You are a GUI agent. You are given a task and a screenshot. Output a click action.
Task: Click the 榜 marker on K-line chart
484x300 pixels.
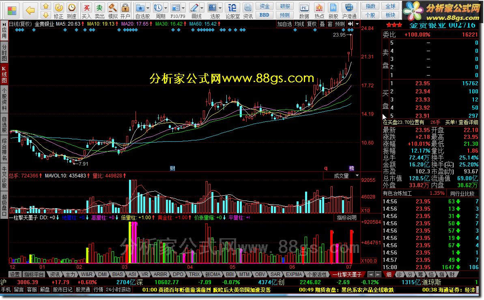[352, 168]
